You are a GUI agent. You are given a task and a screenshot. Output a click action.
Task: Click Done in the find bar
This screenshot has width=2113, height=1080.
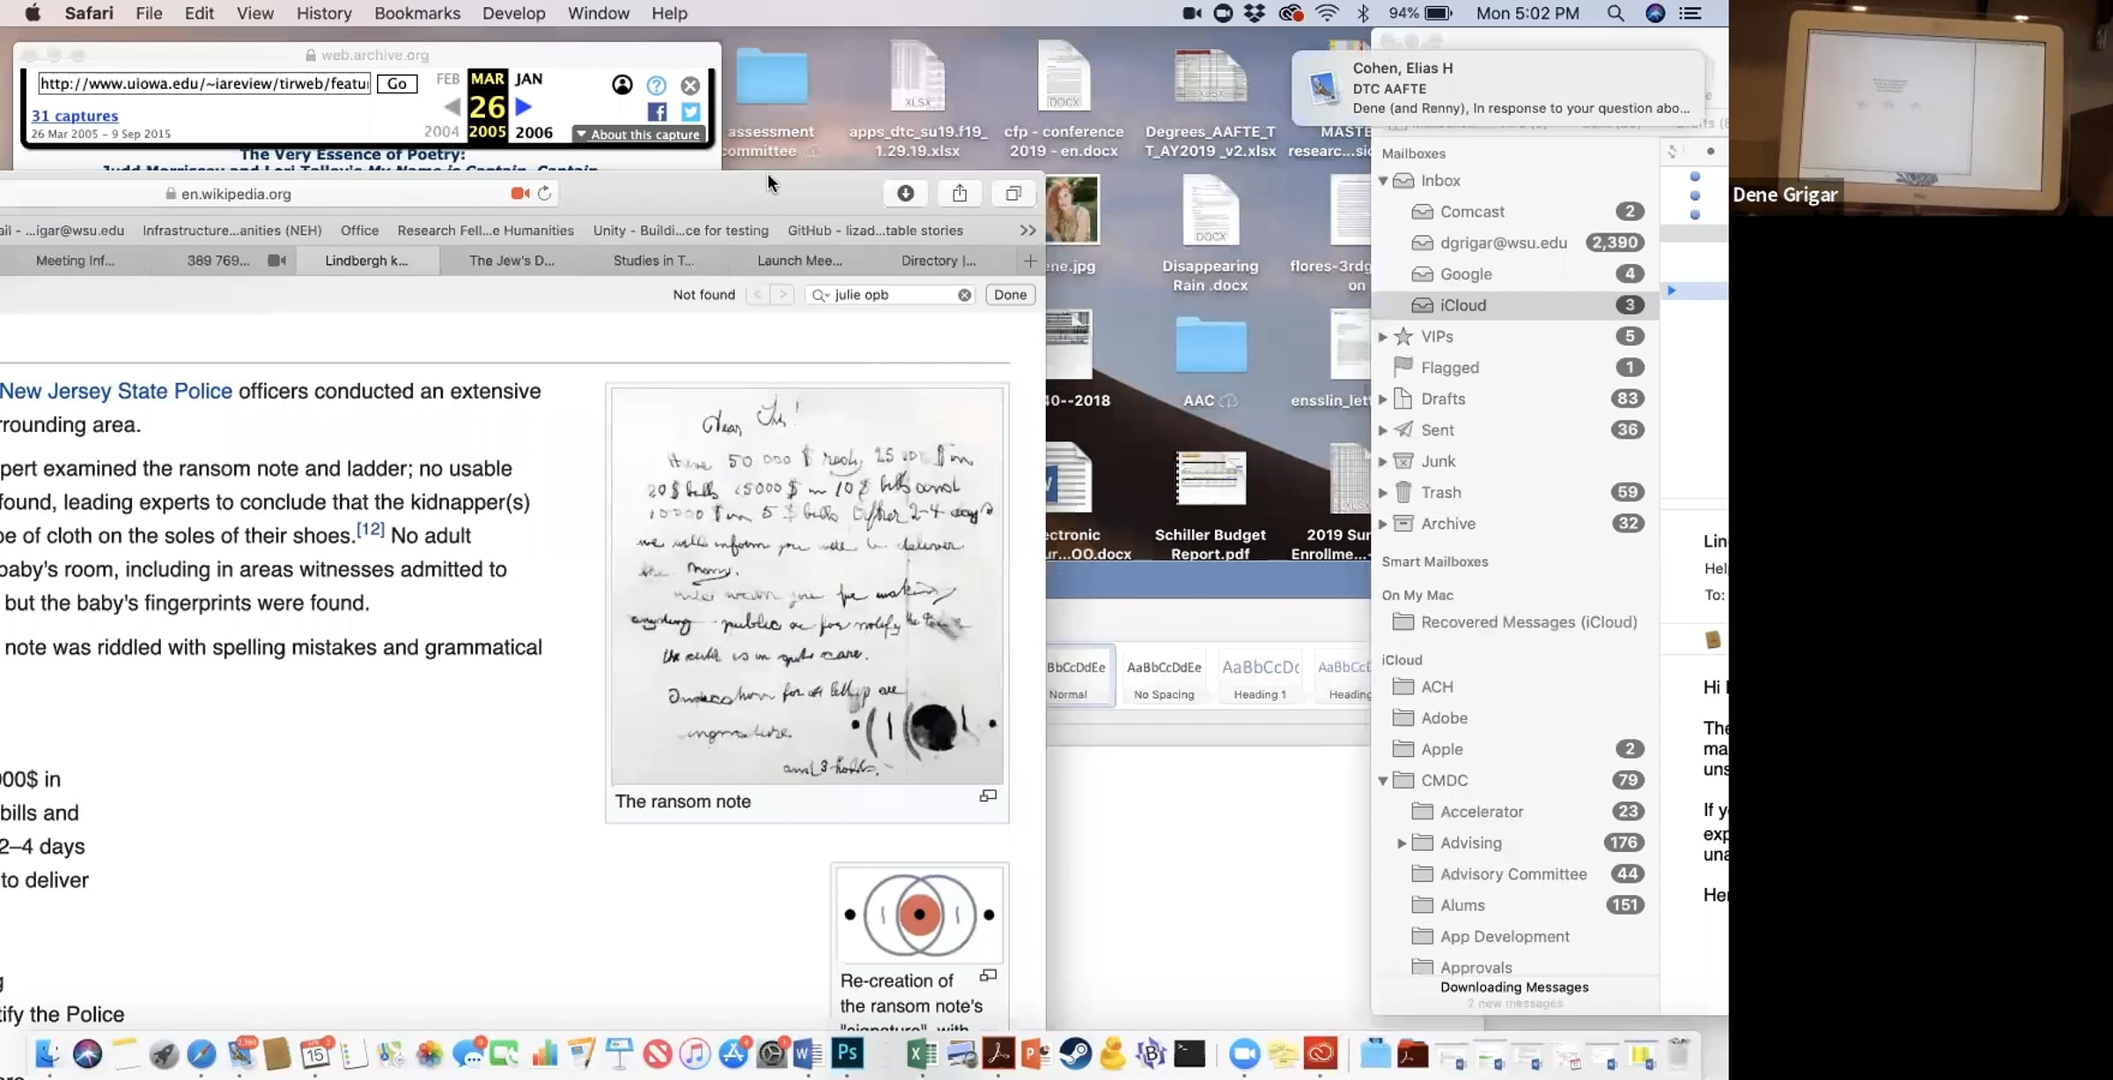[1010, 295]
